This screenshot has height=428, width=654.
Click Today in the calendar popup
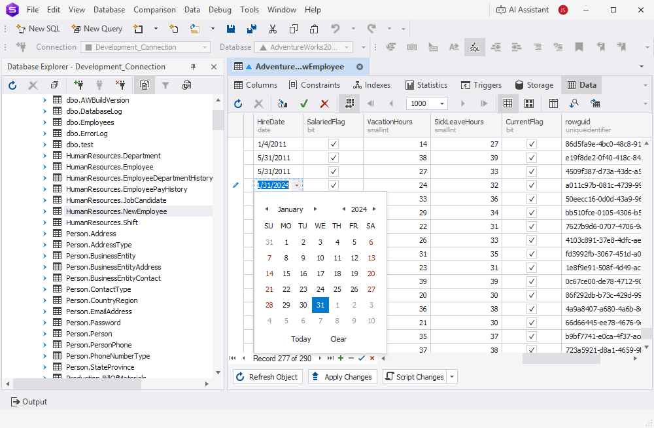click(x=301, y=339)
